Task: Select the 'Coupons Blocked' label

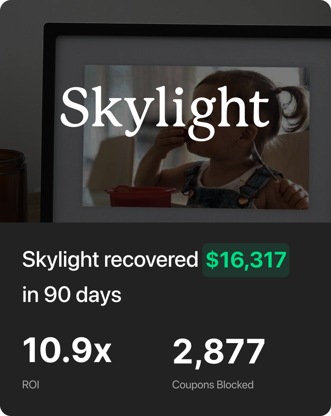Action: 213,385
